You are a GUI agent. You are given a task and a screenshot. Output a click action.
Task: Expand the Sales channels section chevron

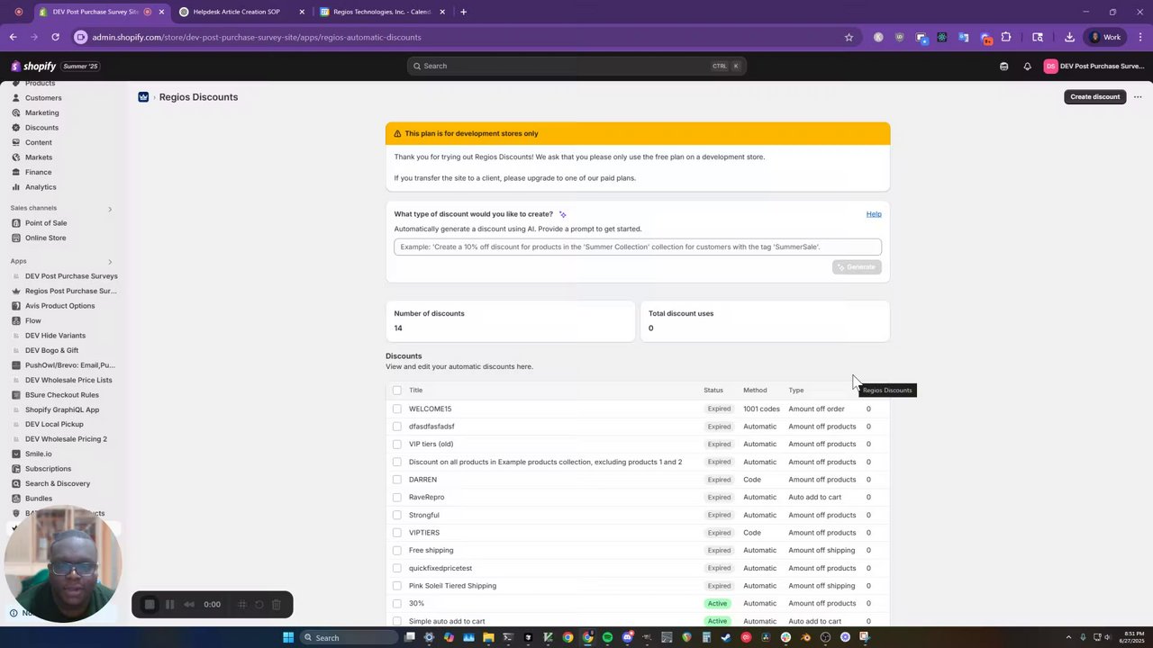click(110, 209)
